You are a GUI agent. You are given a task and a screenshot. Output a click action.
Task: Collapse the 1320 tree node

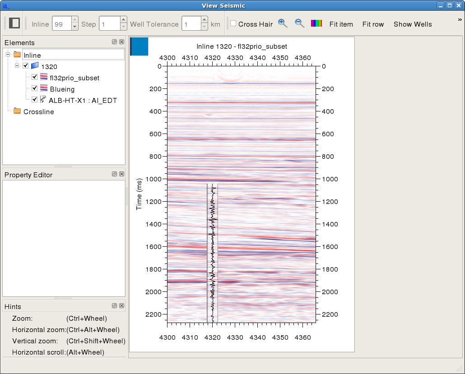[x=17, y=66]
